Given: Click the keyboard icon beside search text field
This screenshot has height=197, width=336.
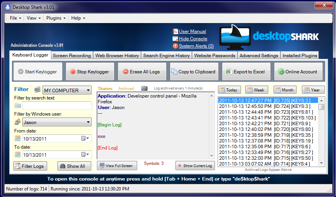Looking at the screenshot, I should pos(18,106).
